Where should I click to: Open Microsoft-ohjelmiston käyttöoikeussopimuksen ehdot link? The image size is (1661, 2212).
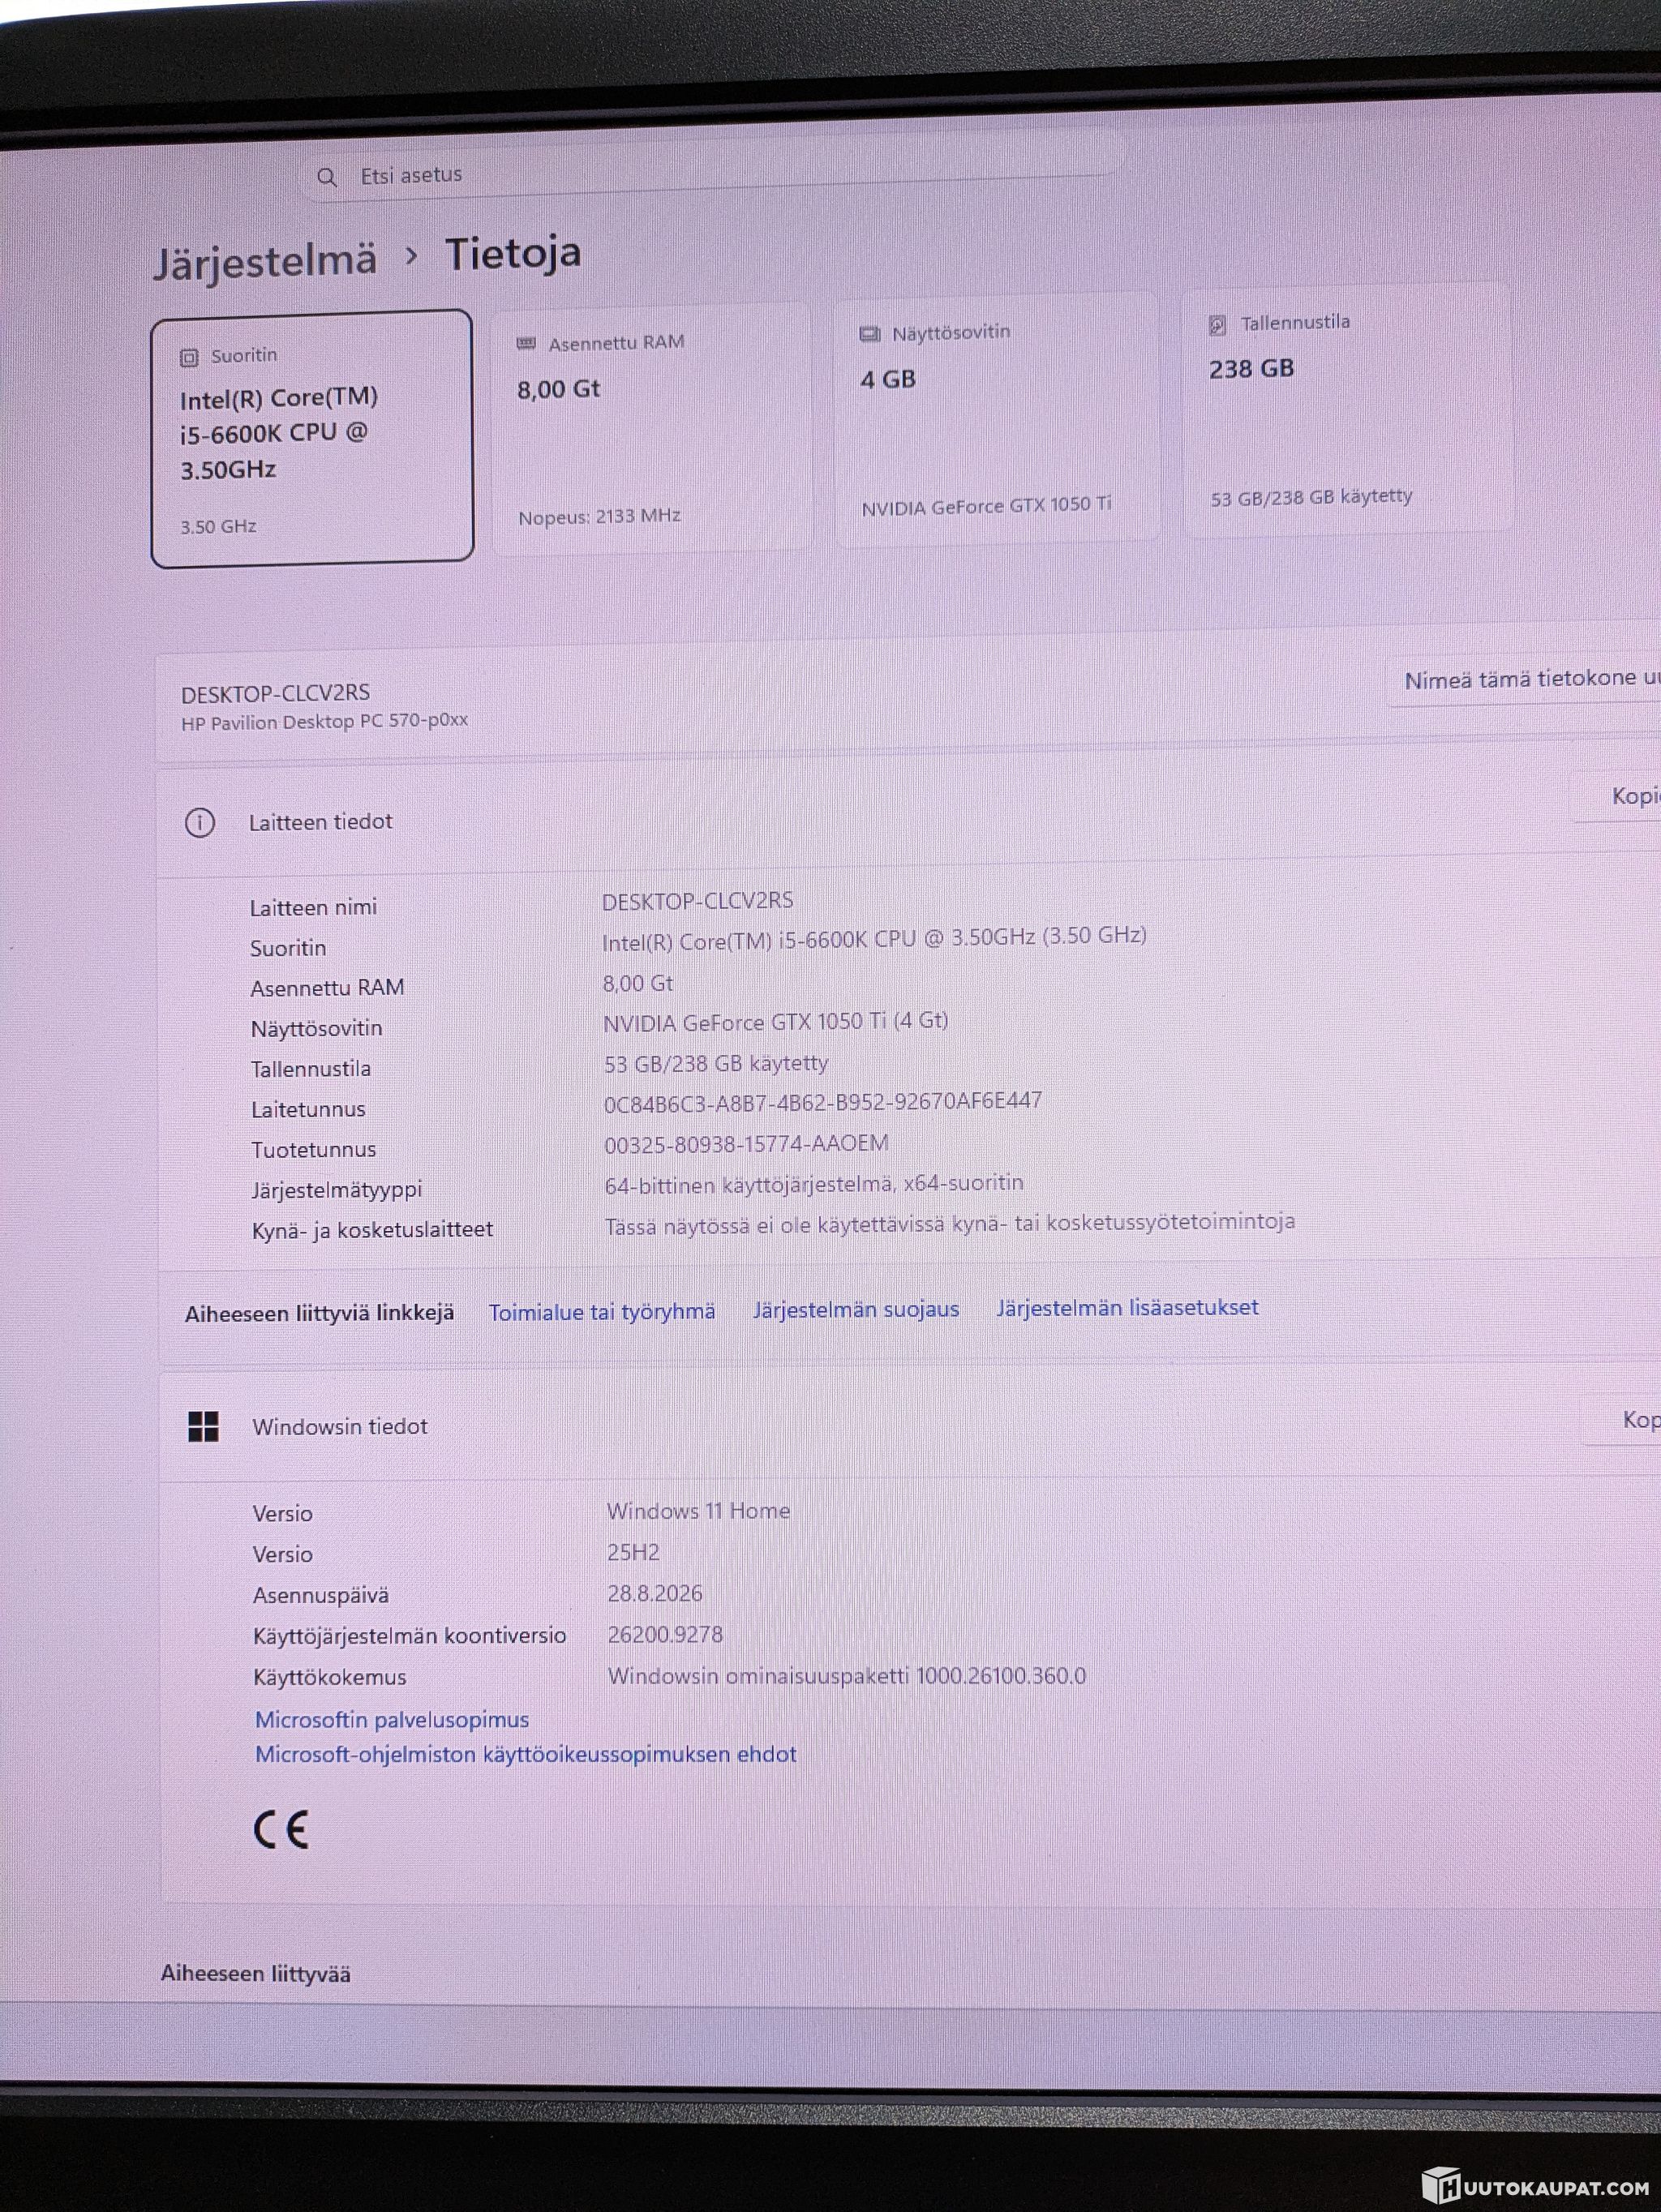tap(526, 1755)
